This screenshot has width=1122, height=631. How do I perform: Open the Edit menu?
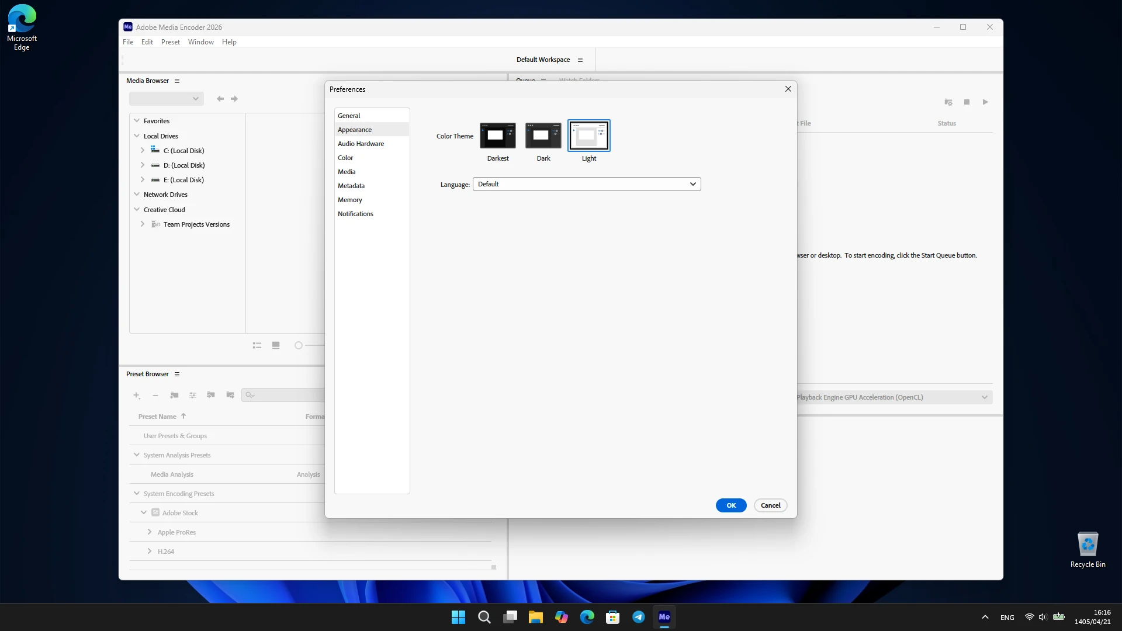click(x=147, y=42)
